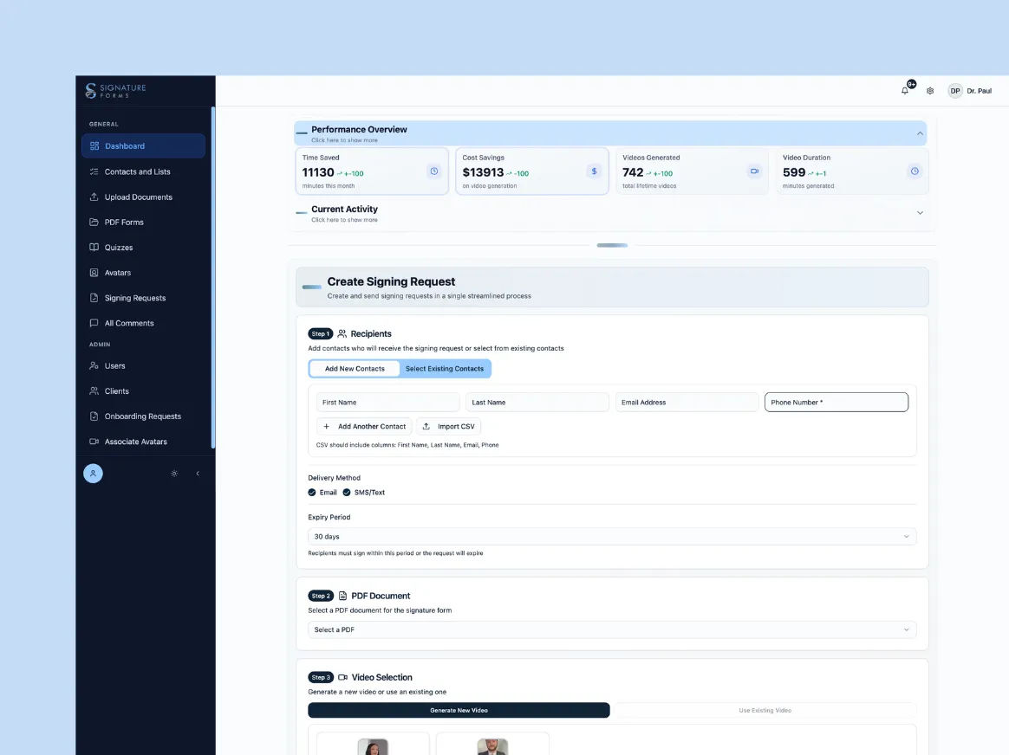
Task: Open the settings gear in the top bar
Action: 930,90
